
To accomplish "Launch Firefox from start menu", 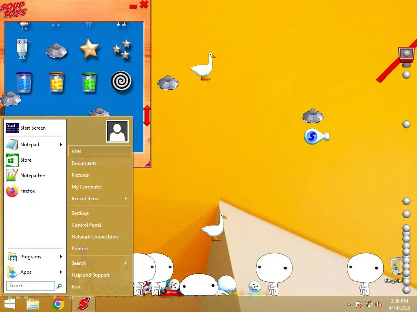I will pyautogui.click(x=35, y=191).
